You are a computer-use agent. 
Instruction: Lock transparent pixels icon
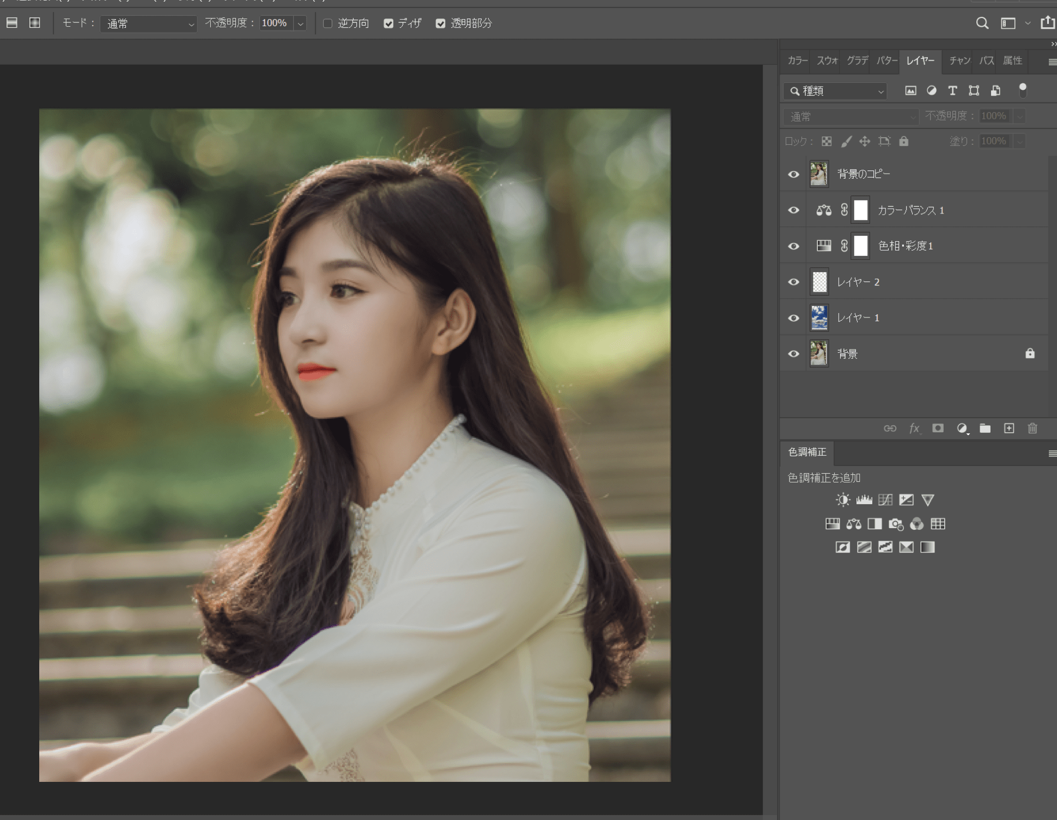pos(827,142)
